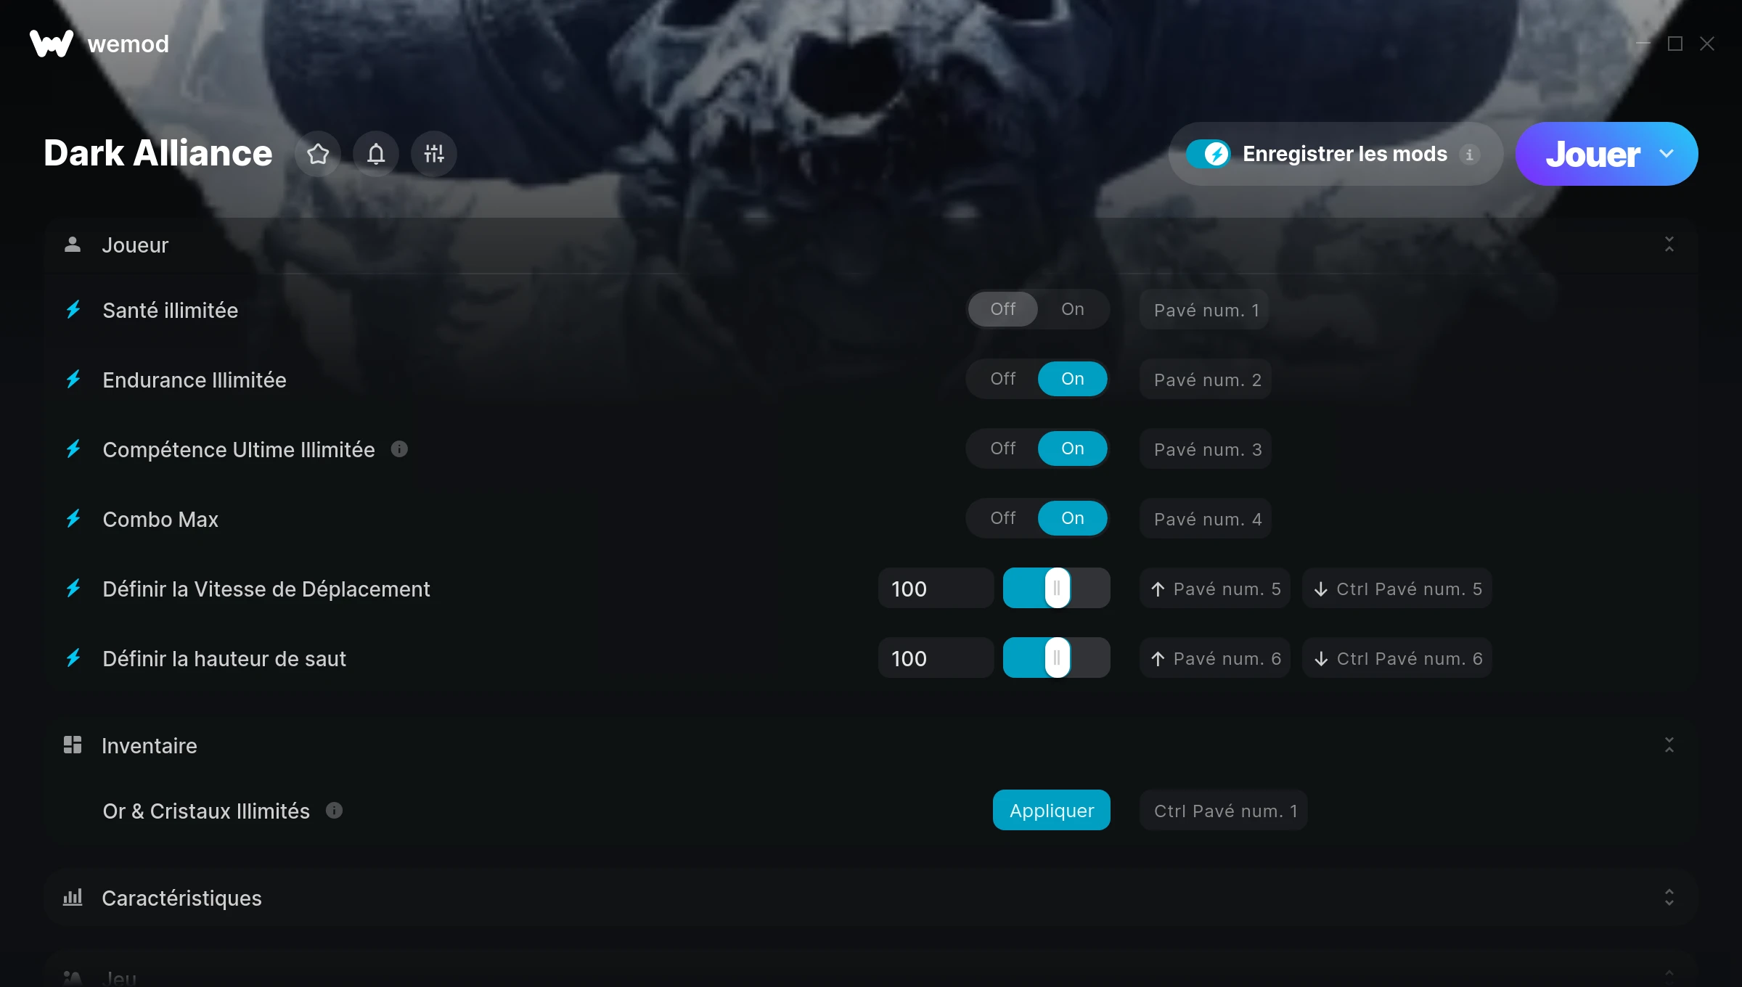Turn off Combo Max
The width and height of the screenshot is (1742, 987).
(1003, 518)
